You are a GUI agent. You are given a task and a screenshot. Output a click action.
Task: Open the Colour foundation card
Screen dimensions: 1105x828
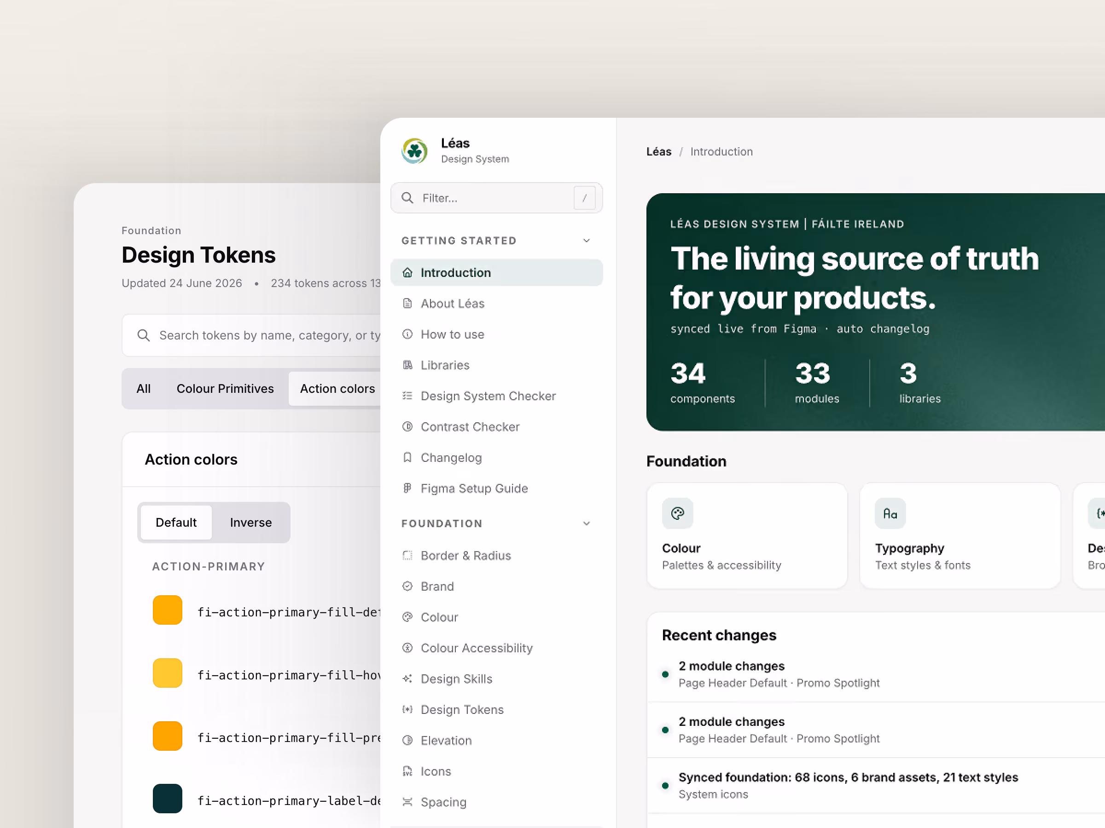coord(747,535)
